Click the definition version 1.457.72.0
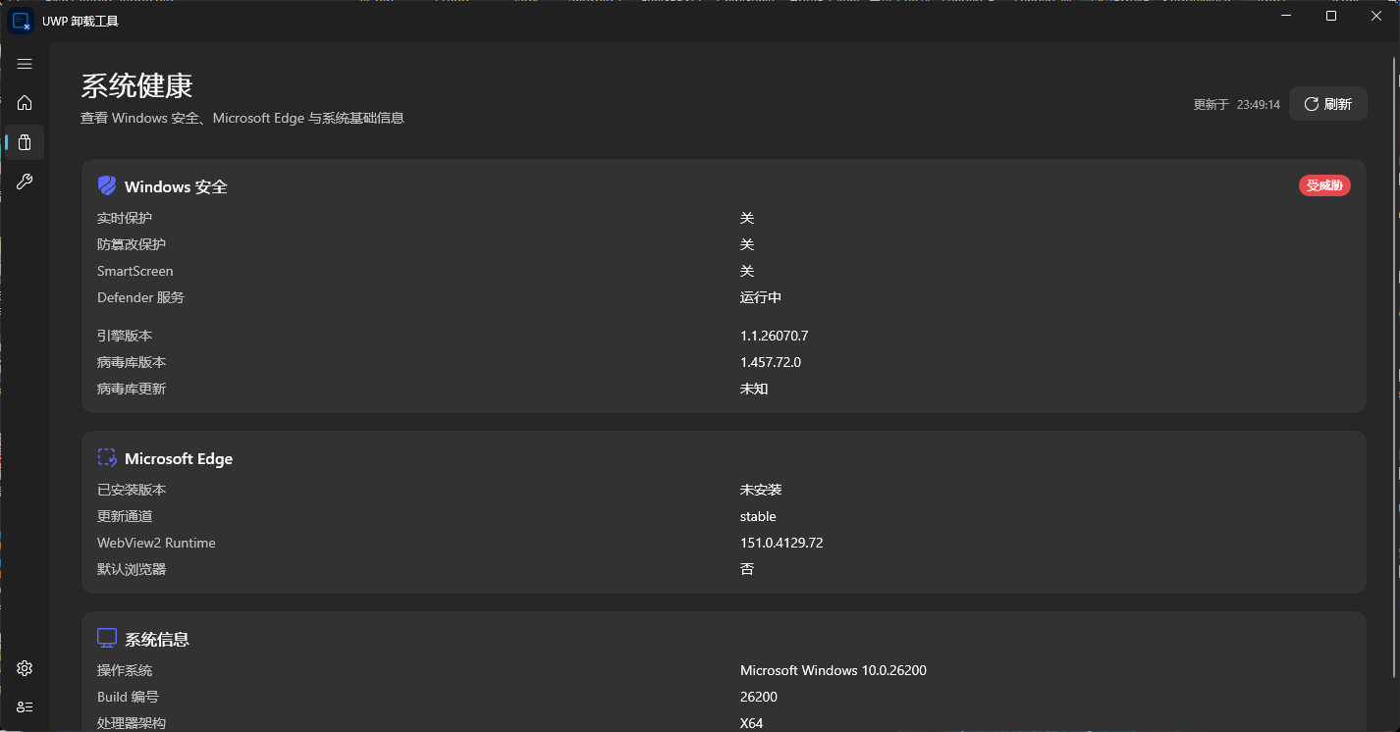The height and width of the screenshot is (732, 1400). (771, 362)
